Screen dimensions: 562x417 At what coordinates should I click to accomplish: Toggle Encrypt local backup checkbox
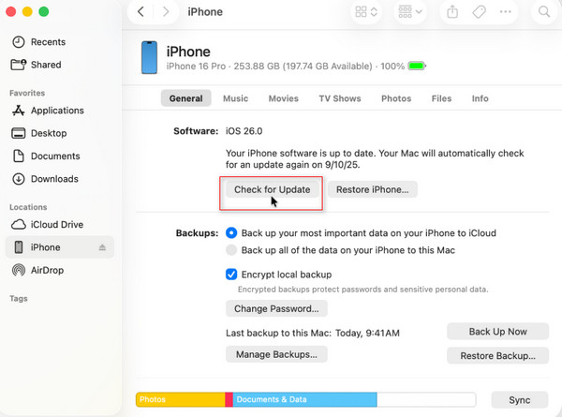tap(231, 275)
